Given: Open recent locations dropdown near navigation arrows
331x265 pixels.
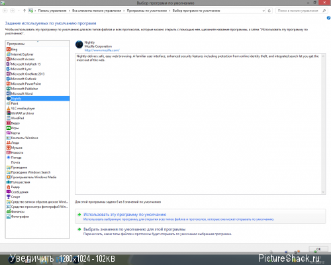Looking at the screenshot, I should coord(19,11).
